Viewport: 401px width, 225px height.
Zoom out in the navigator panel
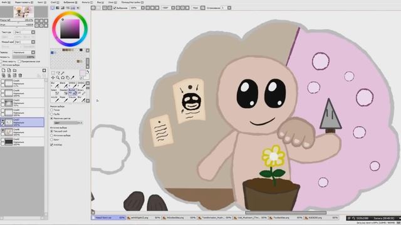tap(37, 21)
